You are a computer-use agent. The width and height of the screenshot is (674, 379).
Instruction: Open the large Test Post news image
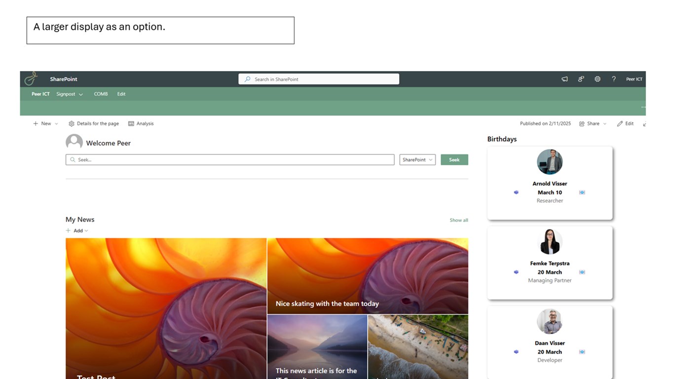(x=166, y=308)
